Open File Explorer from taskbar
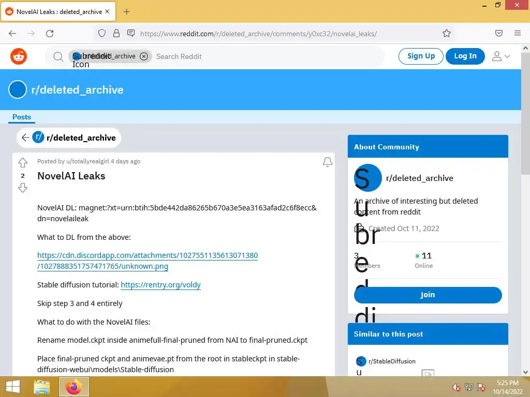 (x=41, y=387)
